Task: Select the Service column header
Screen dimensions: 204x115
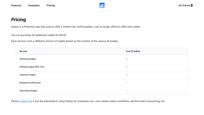Action: click(23, 51)
